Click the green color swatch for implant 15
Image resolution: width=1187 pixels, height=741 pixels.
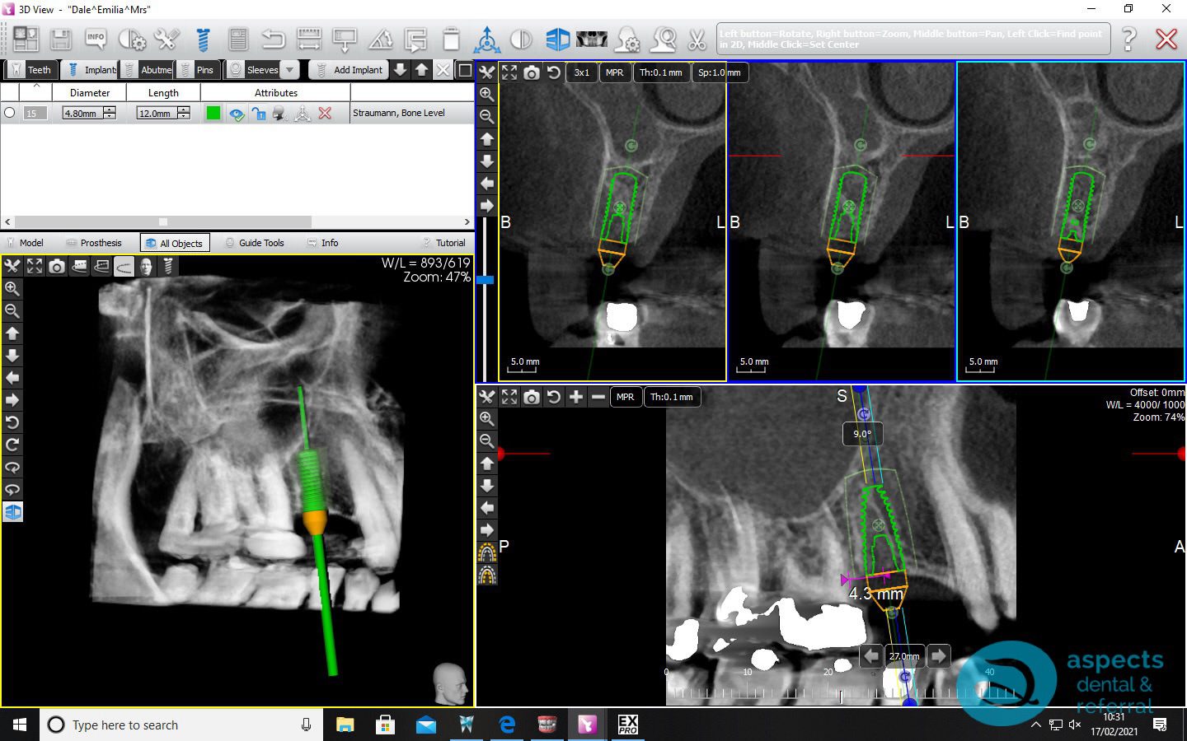point(213,114)
